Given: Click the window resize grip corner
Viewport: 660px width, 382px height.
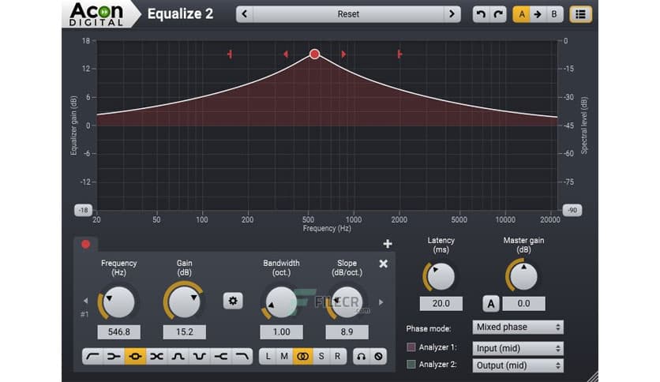Looking at the screenshot, I should tap(593, 377).
